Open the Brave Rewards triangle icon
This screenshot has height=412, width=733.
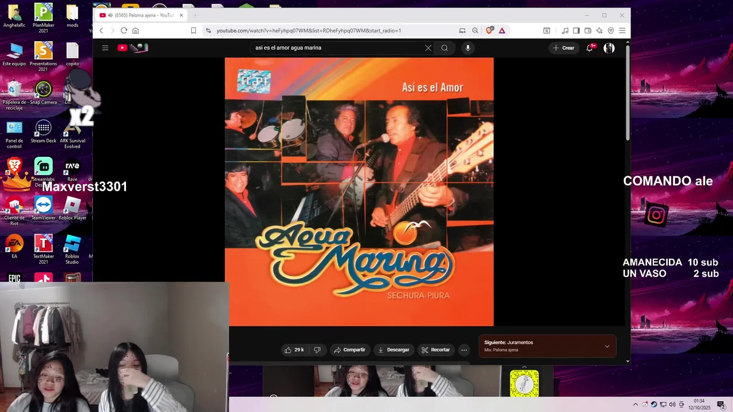(502, 30)
